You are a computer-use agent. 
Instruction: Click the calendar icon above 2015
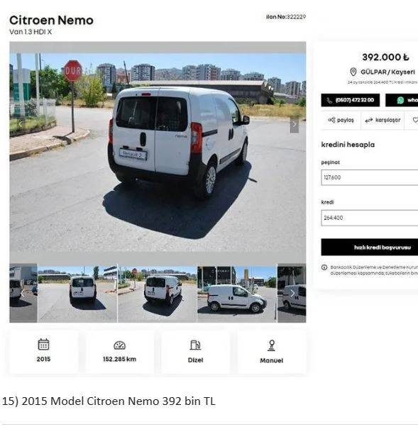pos(43,345)
